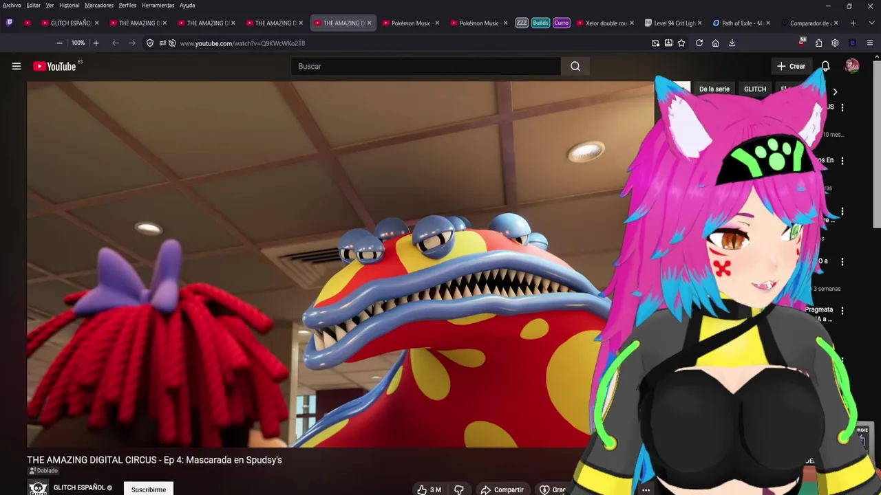The width and height of the screenshot is (881, 495).
Task: Open the Editar menu
Action: coord(33,5)
